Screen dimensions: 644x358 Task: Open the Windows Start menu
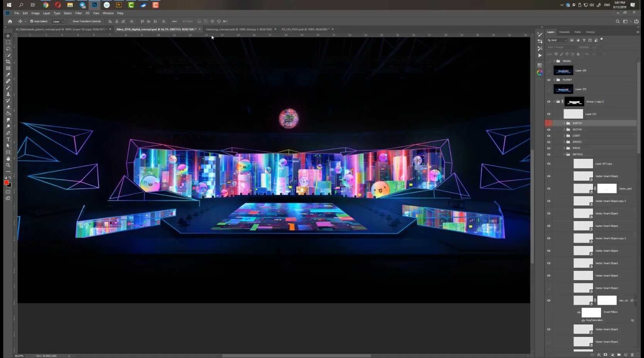point(9,5)
